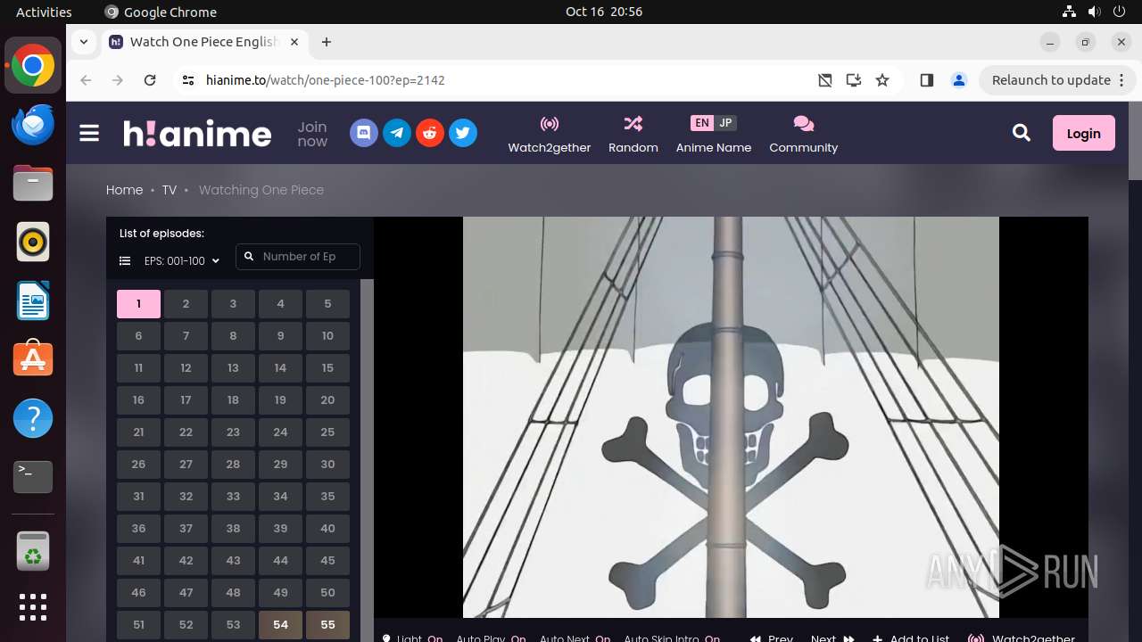
Task: Bookmark this page with the star icon
Action: (x=882, y=80)
